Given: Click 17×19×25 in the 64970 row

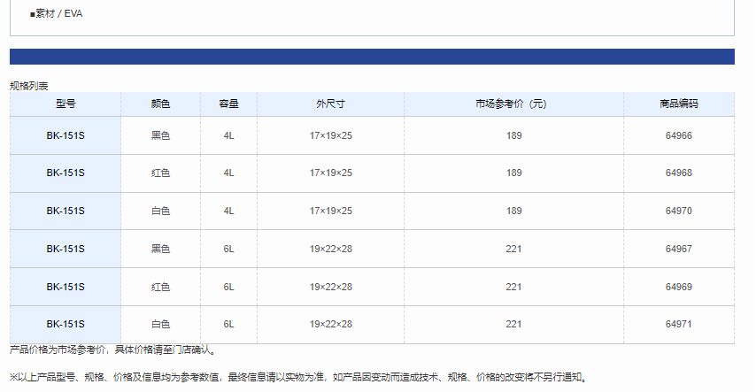Looking at the screenshot, I should tap(331, 211).
